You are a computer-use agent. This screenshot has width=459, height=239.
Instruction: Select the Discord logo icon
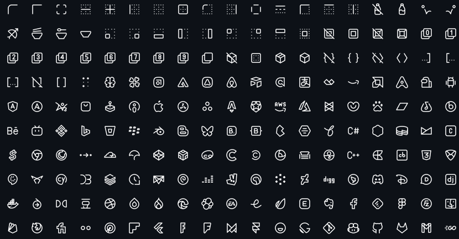(x=378, y=179)
